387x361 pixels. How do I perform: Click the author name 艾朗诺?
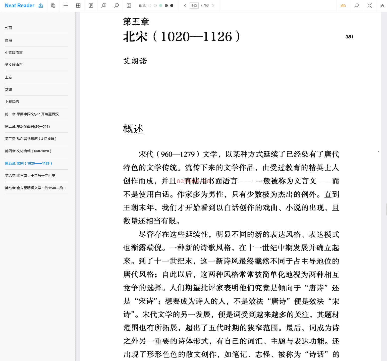[135, 61]
